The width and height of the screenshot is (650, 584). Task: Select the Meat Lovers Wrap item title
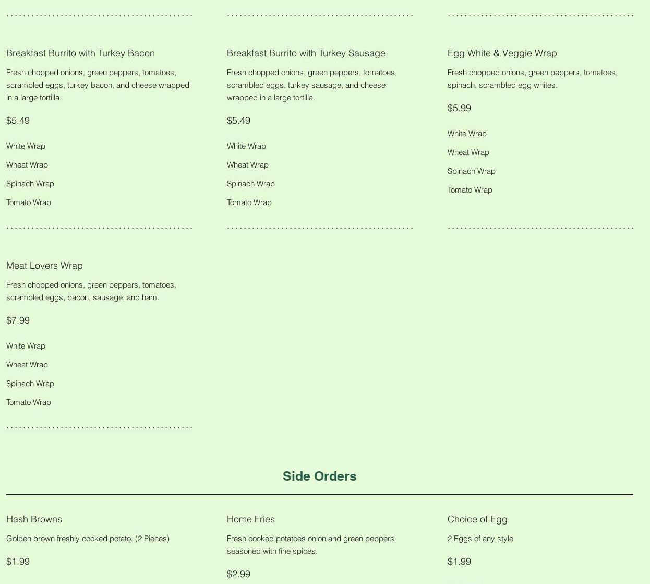click(x=44, y=266)
